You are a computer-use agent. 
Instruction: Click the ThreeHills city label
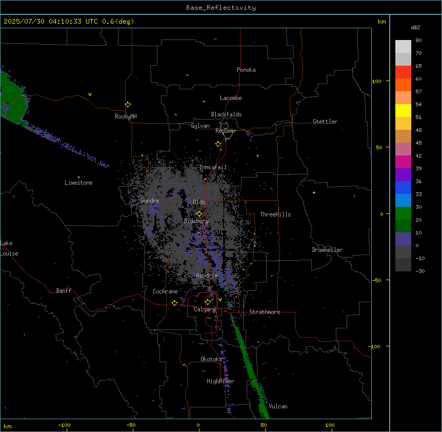275,214
